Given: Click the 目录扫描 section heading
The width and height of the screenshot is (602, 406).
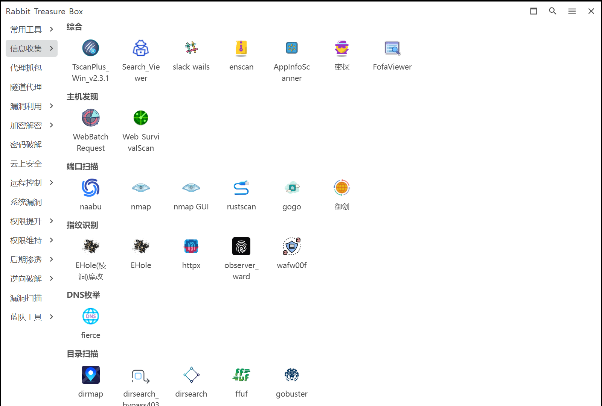Looking at the screenshot, I should 82,354.
